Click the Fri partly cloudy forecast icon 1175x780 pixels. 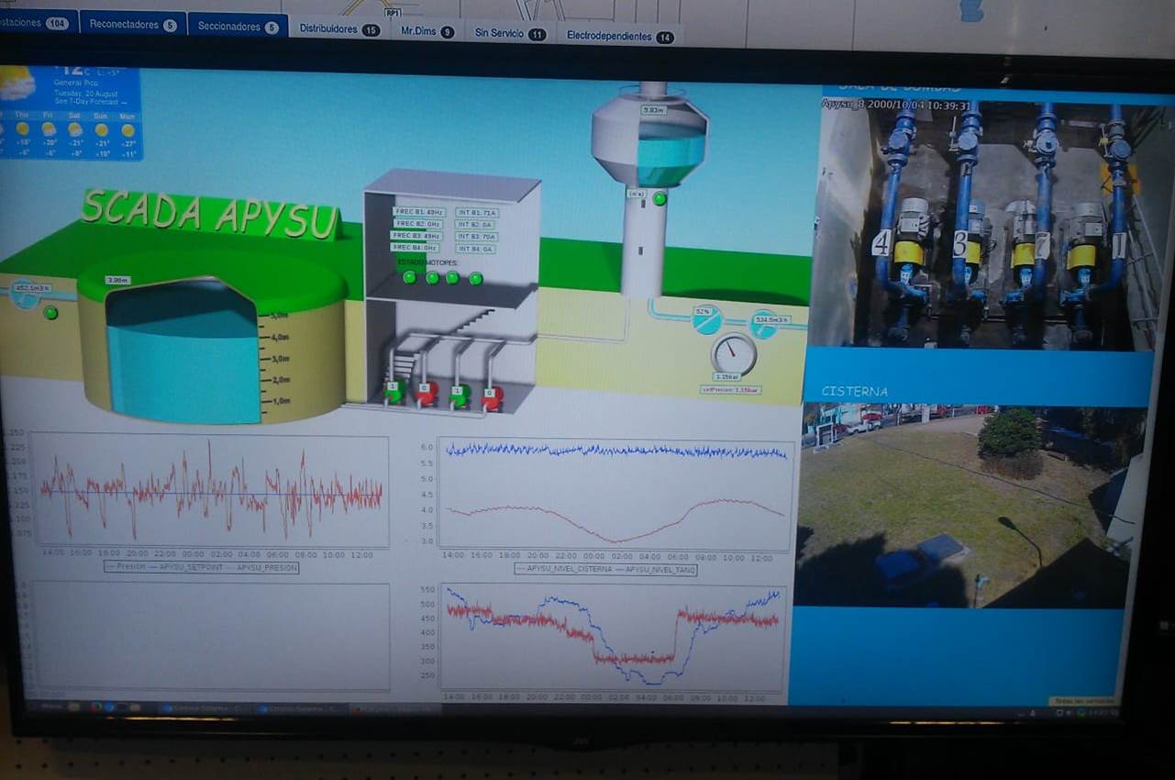coord(48,128)
